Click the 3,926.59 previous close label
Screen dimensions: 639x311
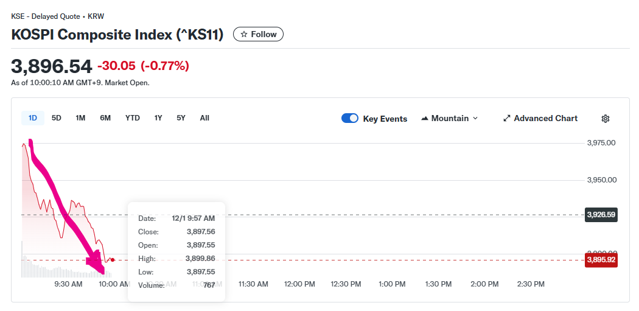tap(601, 215)
